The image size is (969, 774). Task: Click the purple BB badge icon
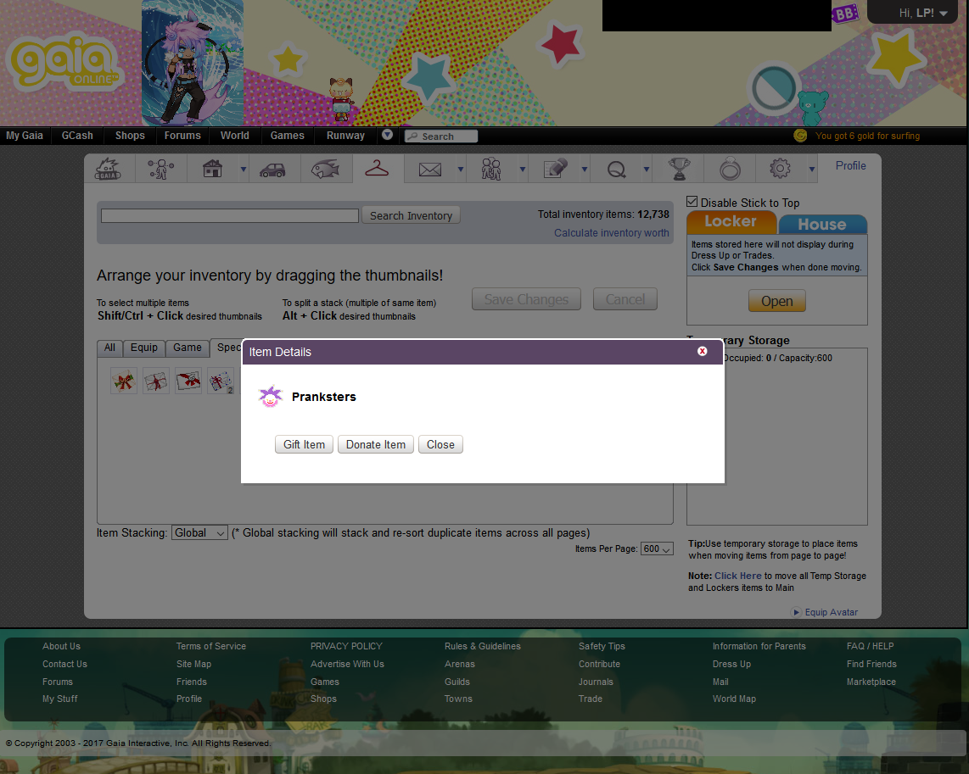(845, 14)
